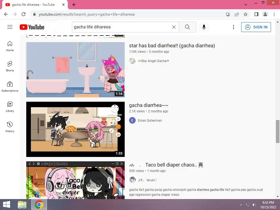Visit the Eman Suherman channel name
Viewport: 280px width, 210px height.
point(150,121)
